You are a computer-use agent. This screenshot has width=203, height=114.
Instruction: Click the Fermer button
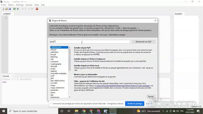[x=151, y=97]
